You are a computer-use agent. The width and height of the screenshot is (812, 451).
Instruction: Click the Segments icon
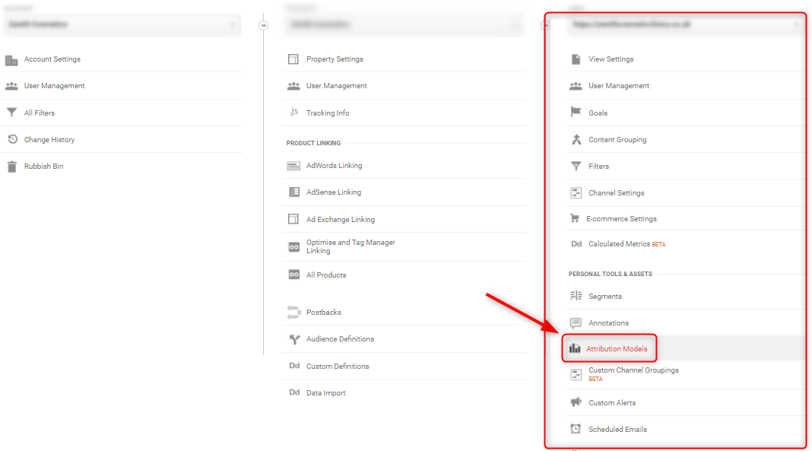coord(576,296)
